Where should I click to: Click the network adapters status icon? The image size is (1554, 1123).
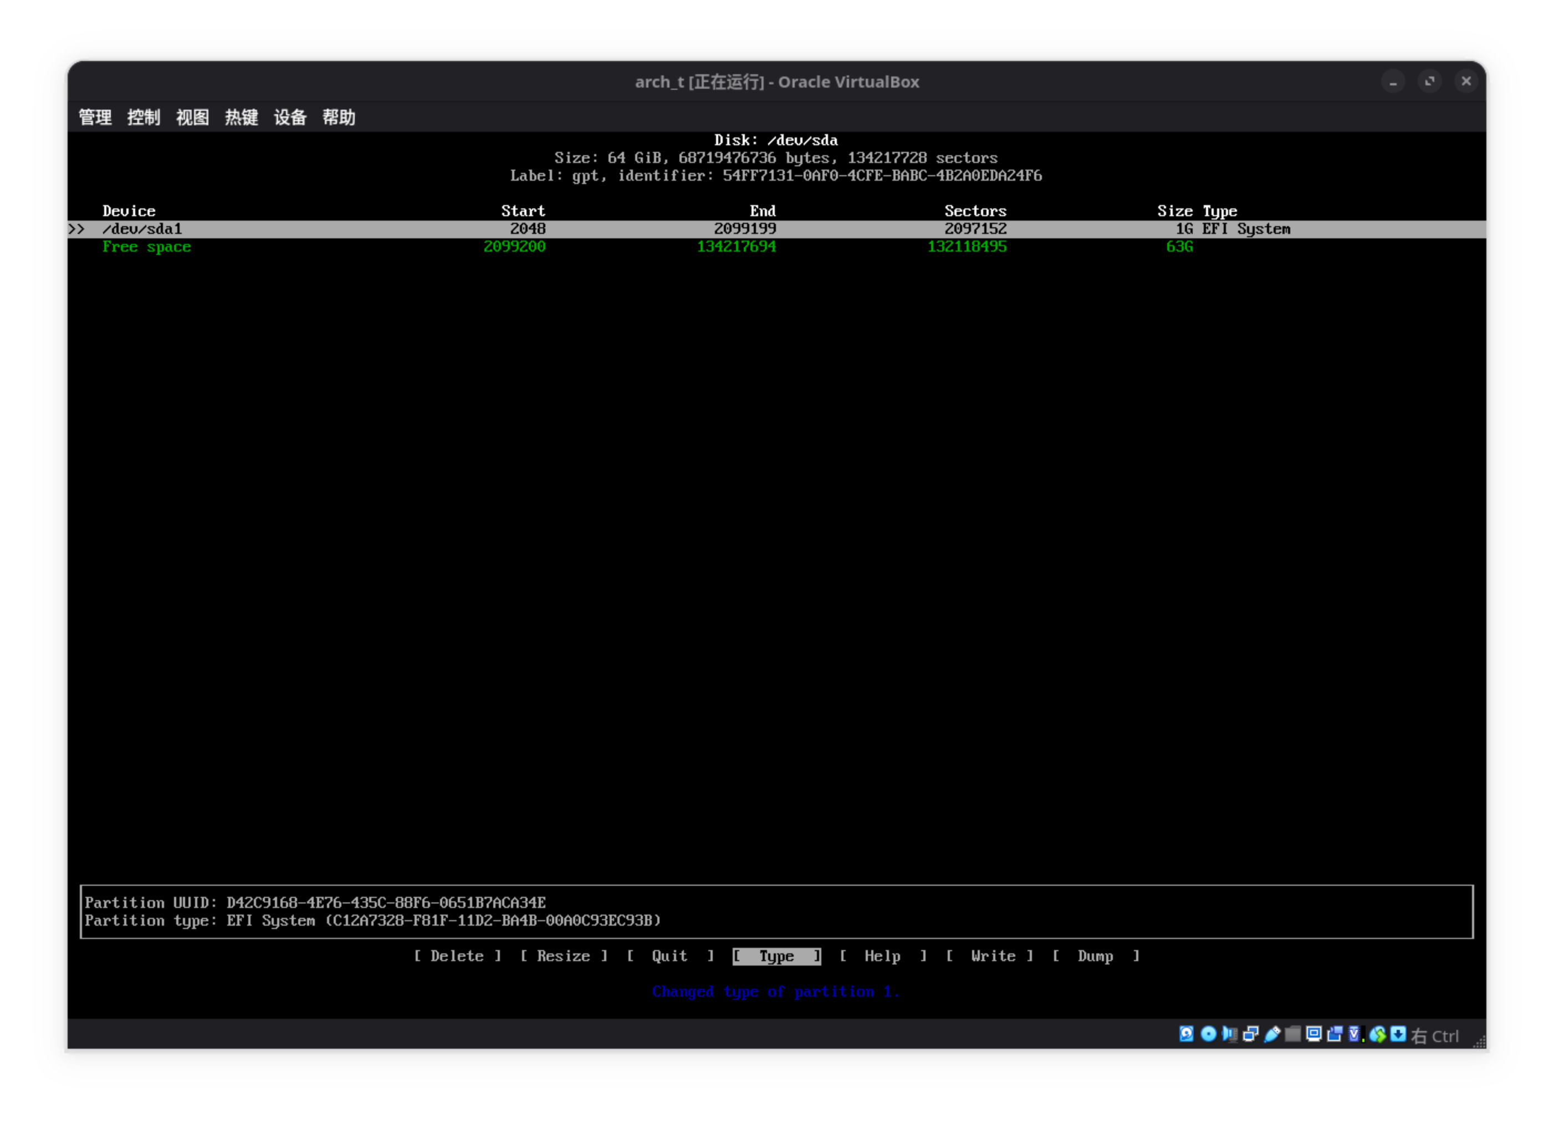(x=1251, y=1035)
